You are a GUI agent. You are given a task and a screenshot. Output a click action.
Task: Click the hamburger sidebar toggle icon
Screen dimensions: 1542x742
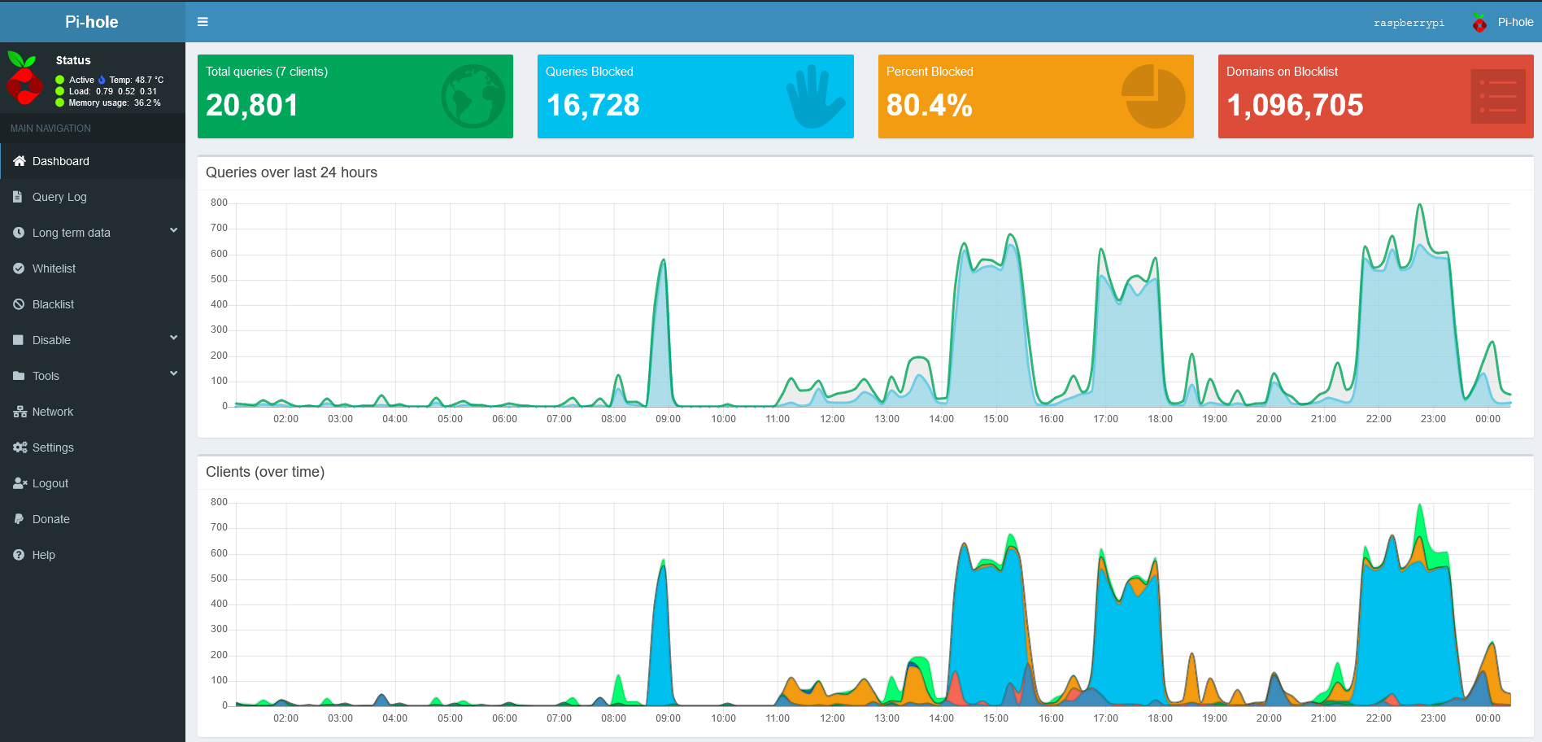tap(203, 22)
